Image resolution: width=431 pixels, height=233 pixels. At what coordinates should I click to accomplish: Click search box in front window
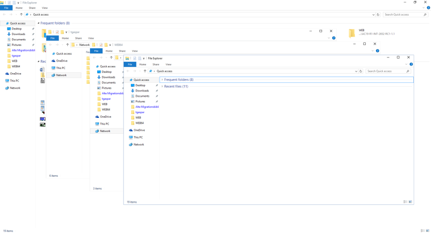388,71
